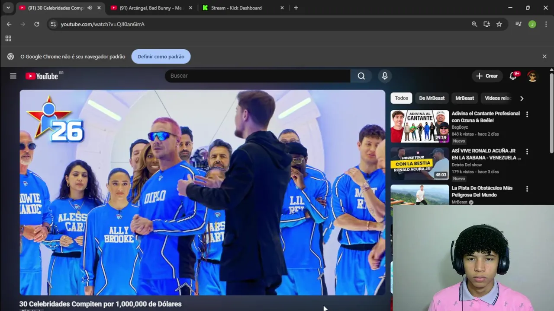
Task: Go back with browser back arrow
Action: 9,24
